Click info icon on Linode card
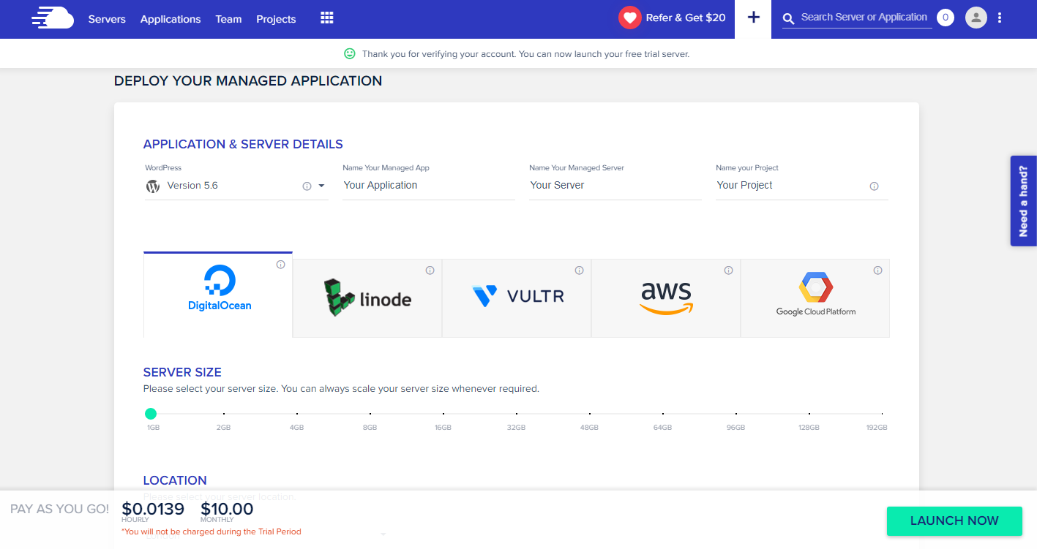The height and width of the screenshot is (549, 1037). coord(430,270)
